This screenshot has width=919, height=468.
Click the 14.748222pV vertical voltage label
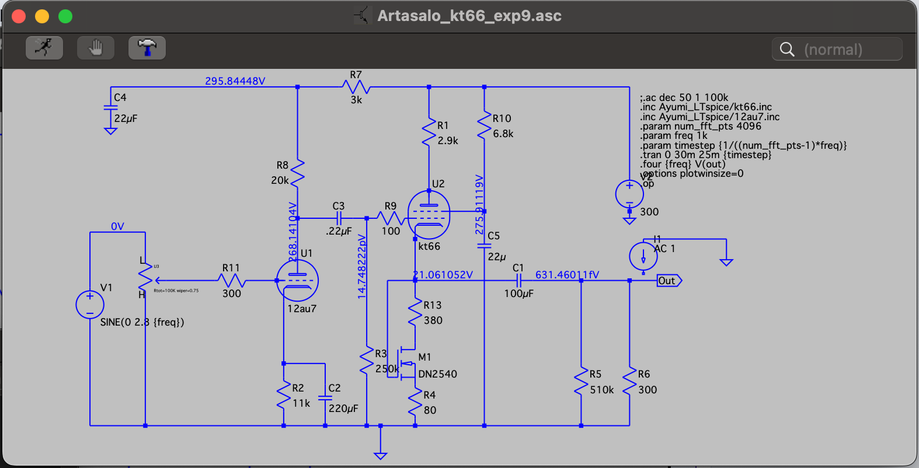pyautogui.click(x=362, y=267)
